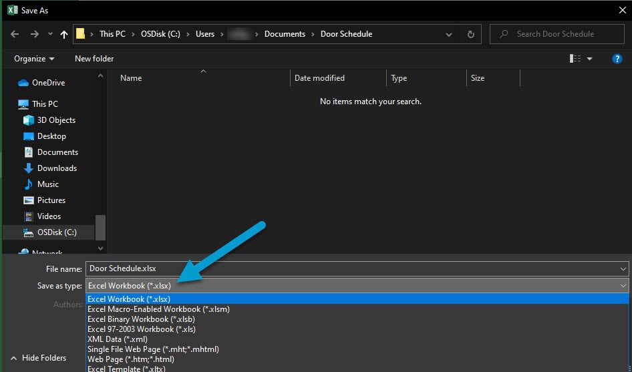Click navigation pane scroll down arrow
632x372 pixels.
click(100, 248)
